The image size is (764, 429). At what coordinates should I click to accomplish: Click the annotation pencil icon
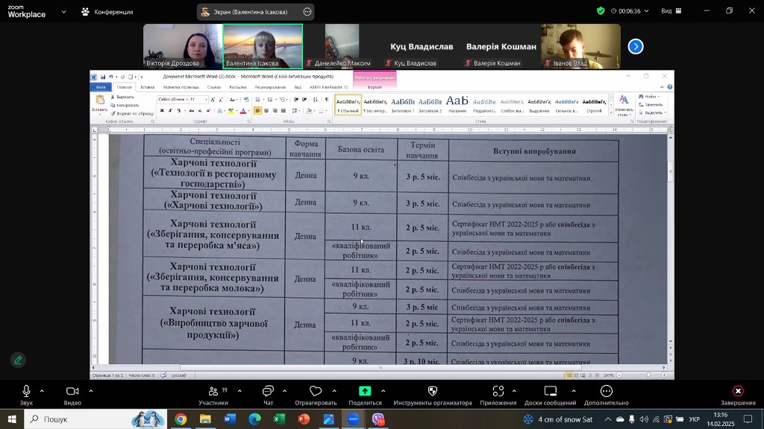[18, 360]
